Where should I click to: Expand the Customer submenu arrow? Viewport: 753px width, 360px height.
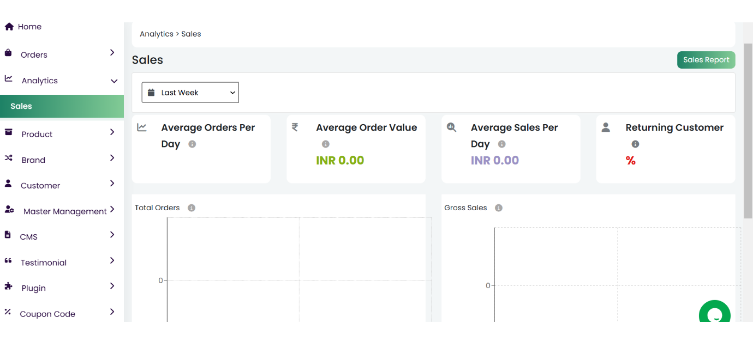point(112,184)
